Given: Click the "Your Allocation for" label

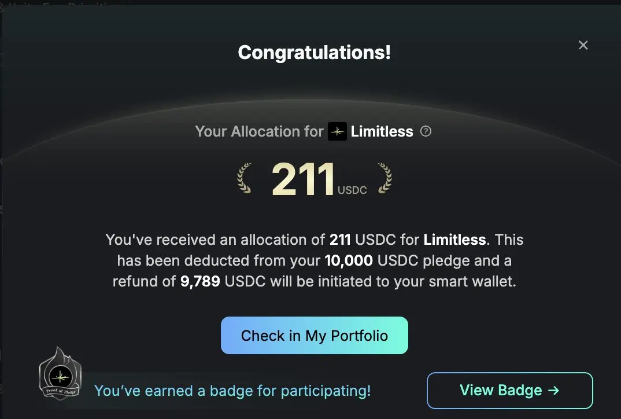Looking at the screenshot, I should click(259, 131).
